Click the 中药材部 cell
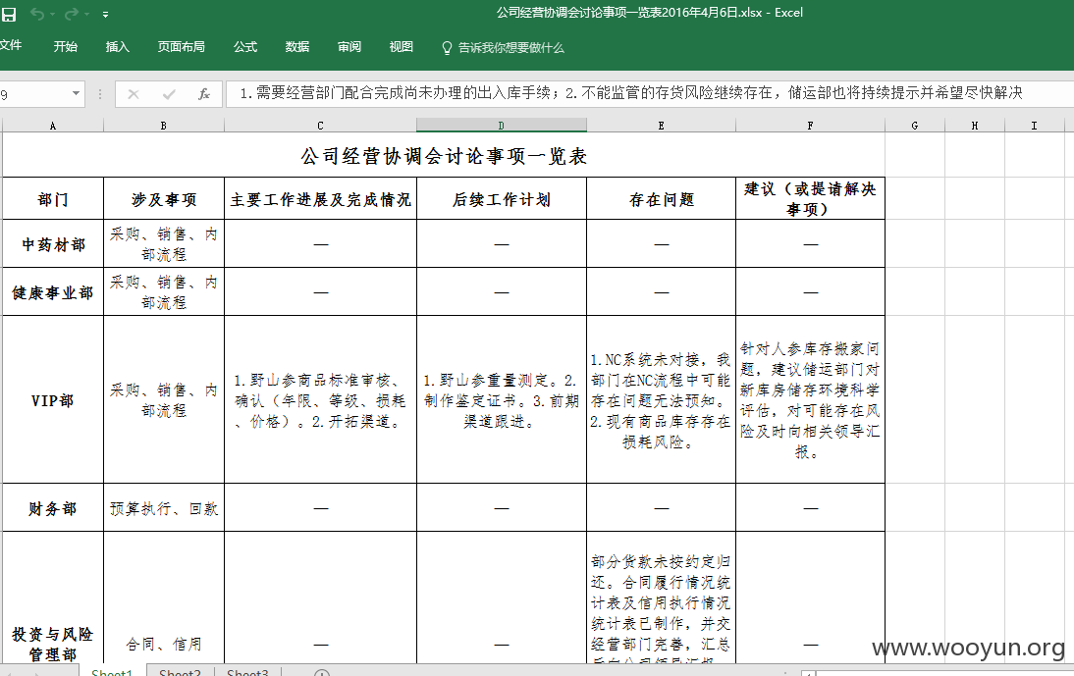Image resolution: width=1074 pixels, height=676 pixels. (x=53, y=243)
